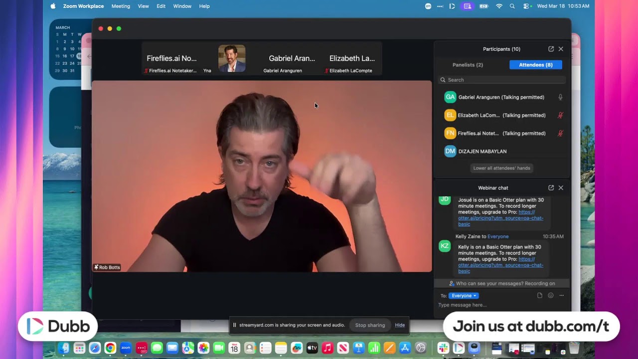Viewport: 638px width, 359px height.
Task: Close the Webinar chat panel
Action: [x=561, y=187]
